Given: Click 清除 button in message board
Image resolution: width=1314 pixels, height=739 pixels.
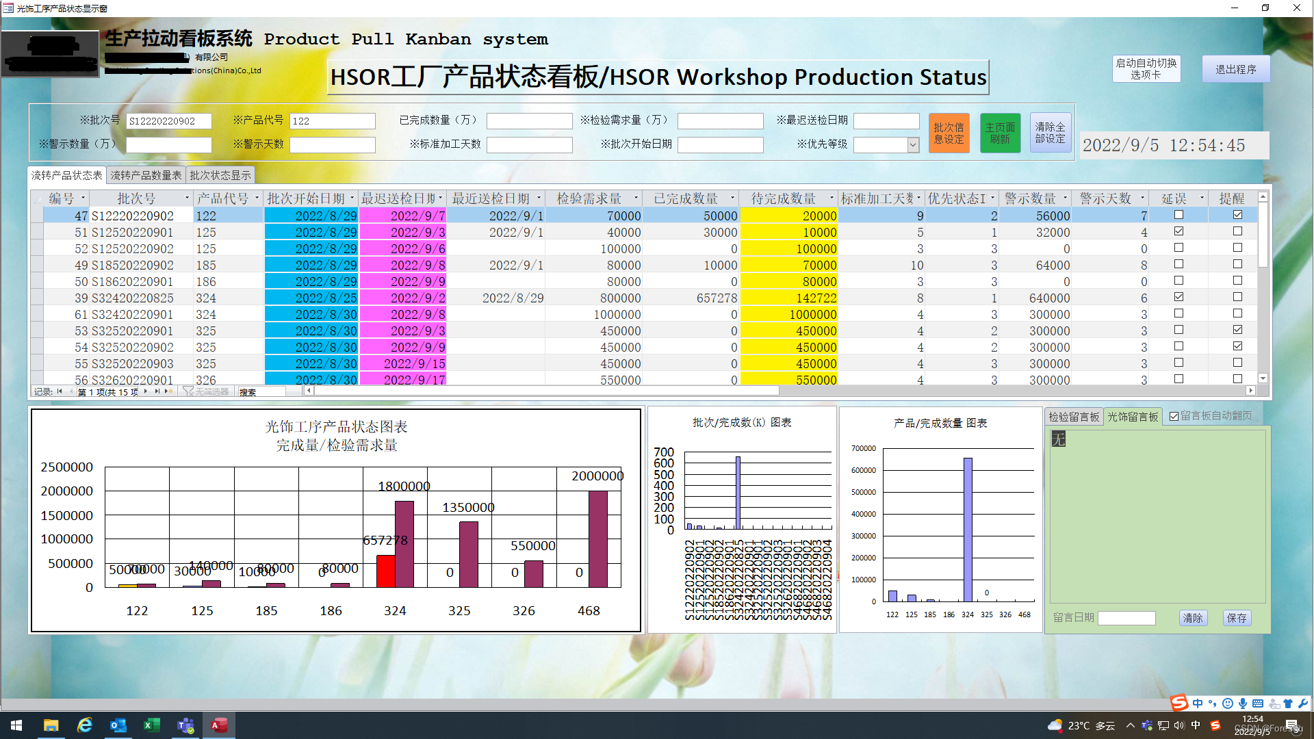Looking at the screenshot, I should 1193,618.
